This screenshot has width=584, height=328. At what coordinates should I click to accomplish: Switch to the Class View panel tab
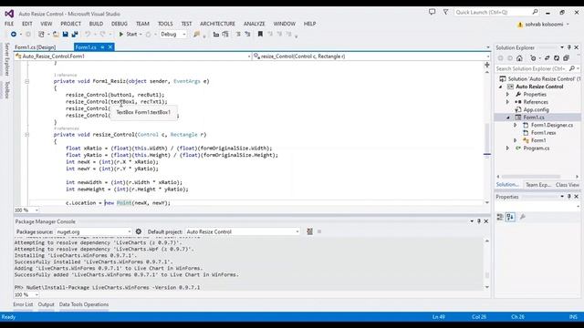pyautogui.click(x=568, y=185)
